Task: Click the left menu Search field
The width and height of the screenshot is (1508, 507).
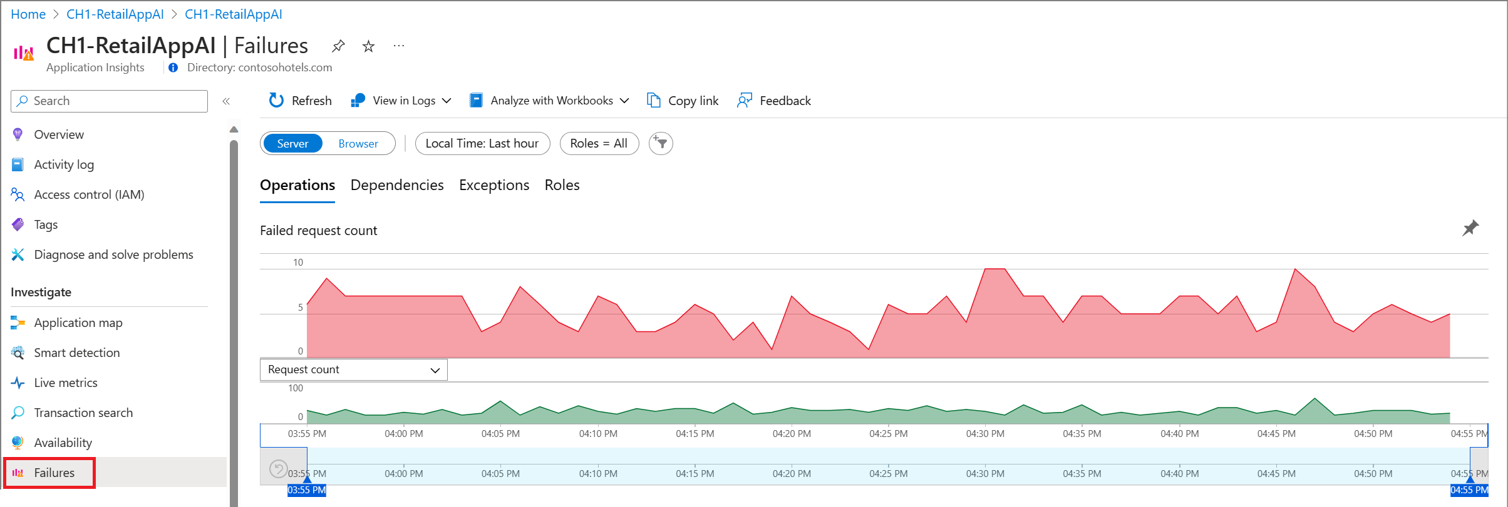Action: [110, 101]
